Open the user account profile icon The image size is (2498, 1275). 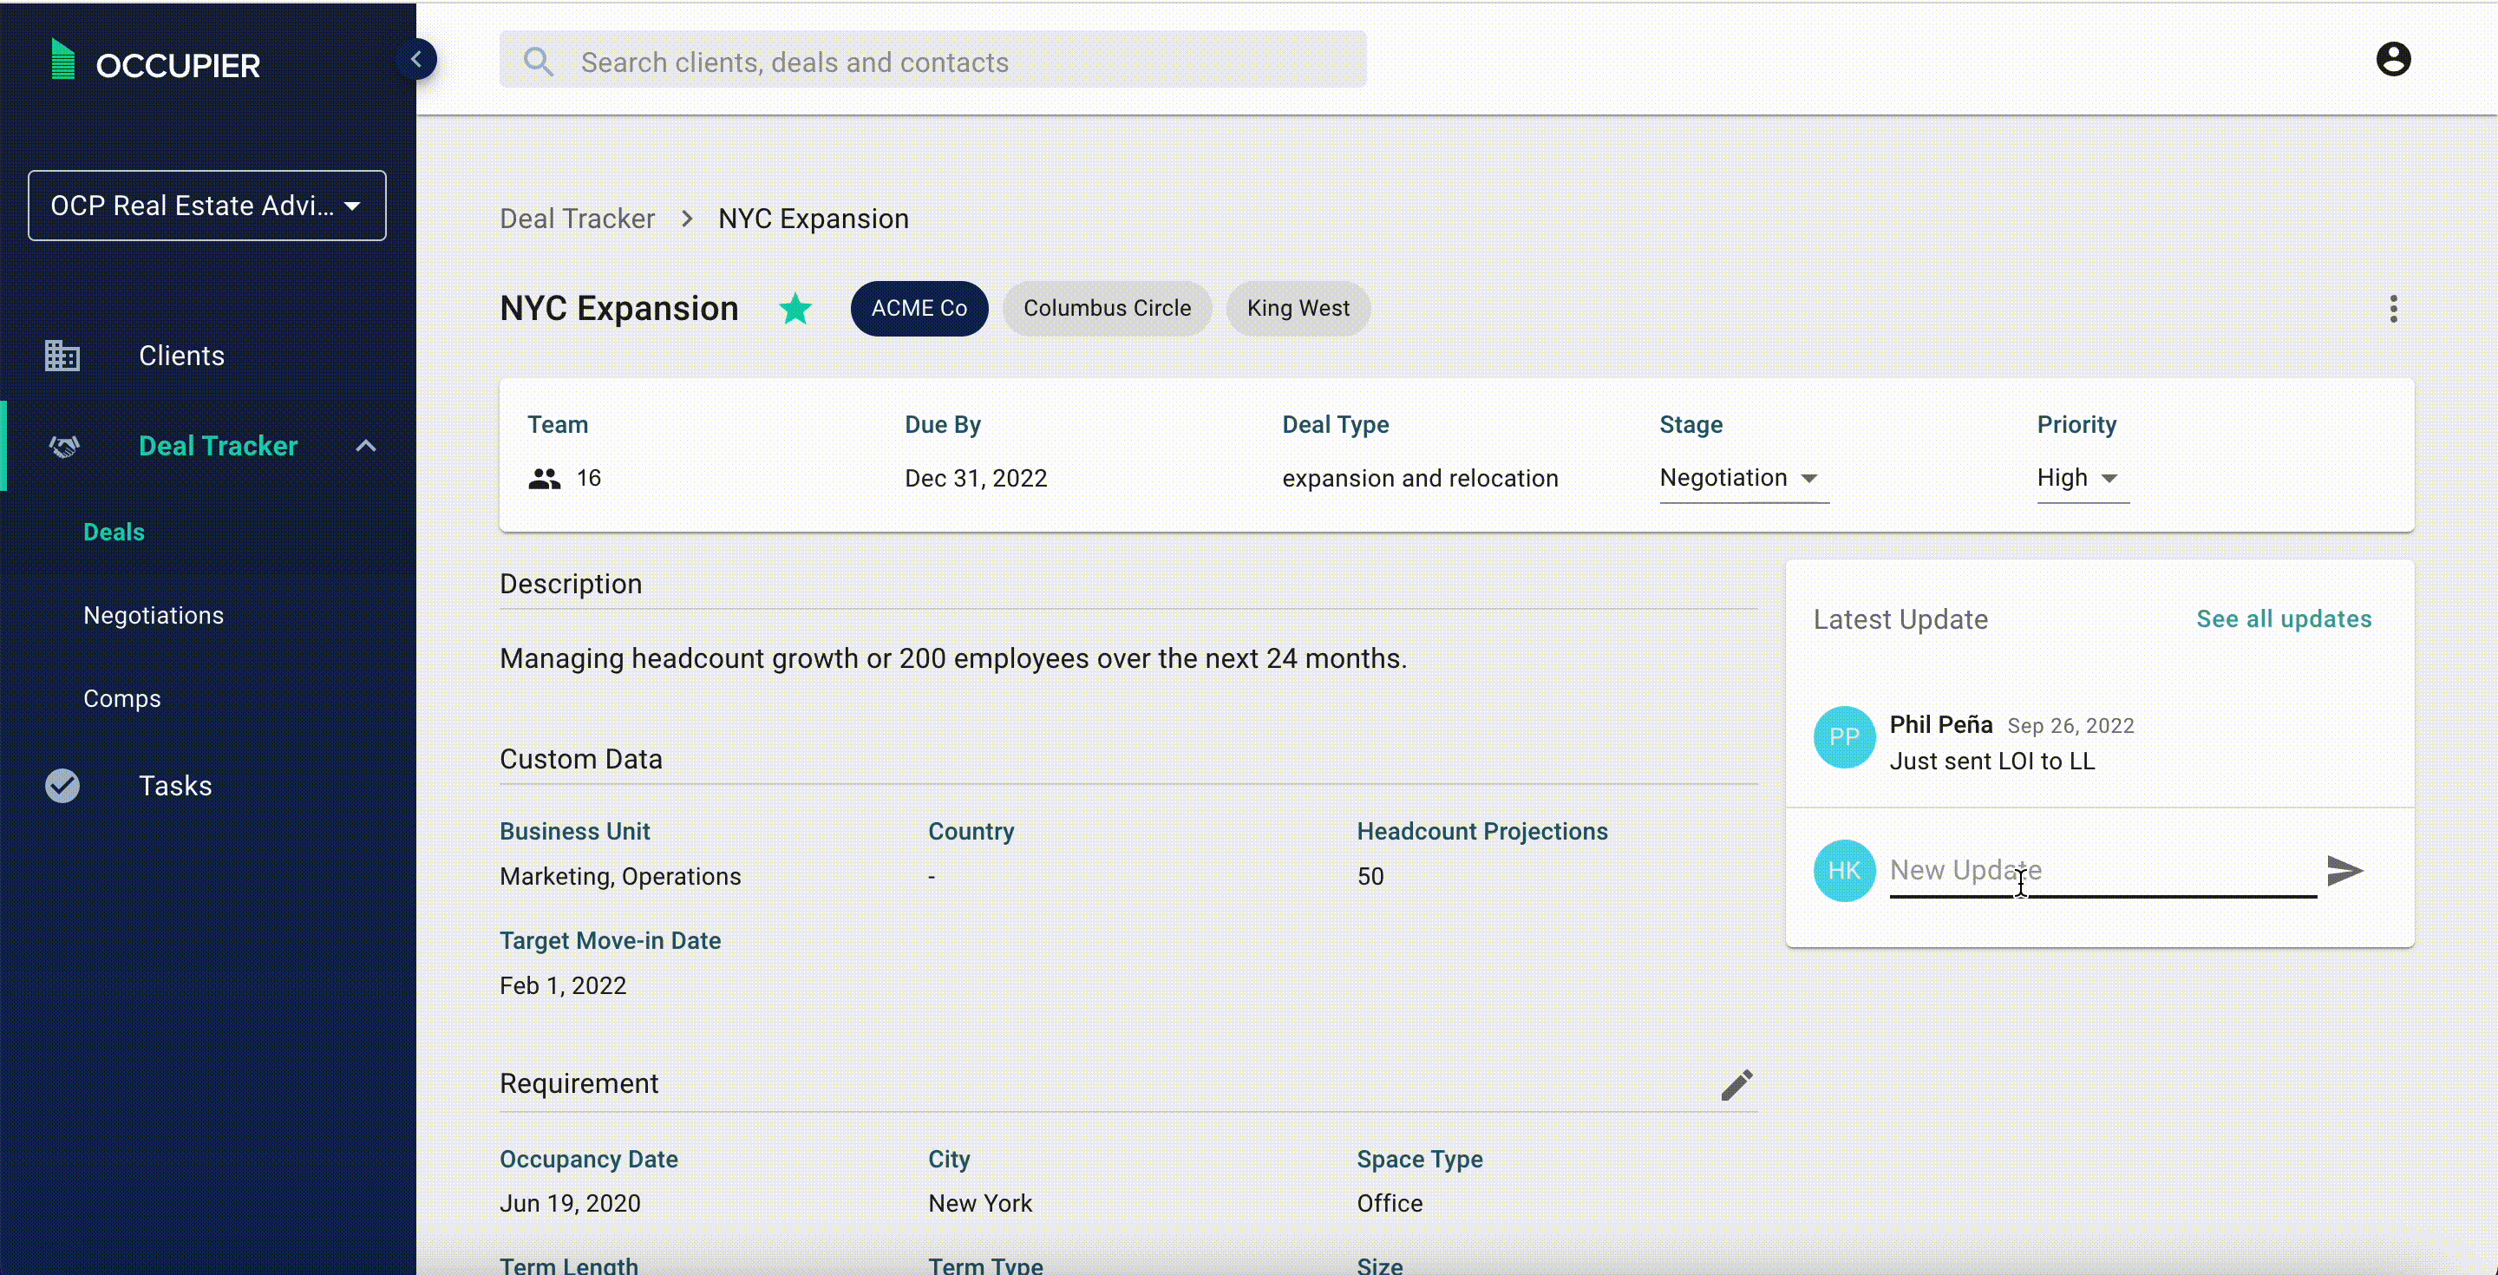tap(2392, 59)
